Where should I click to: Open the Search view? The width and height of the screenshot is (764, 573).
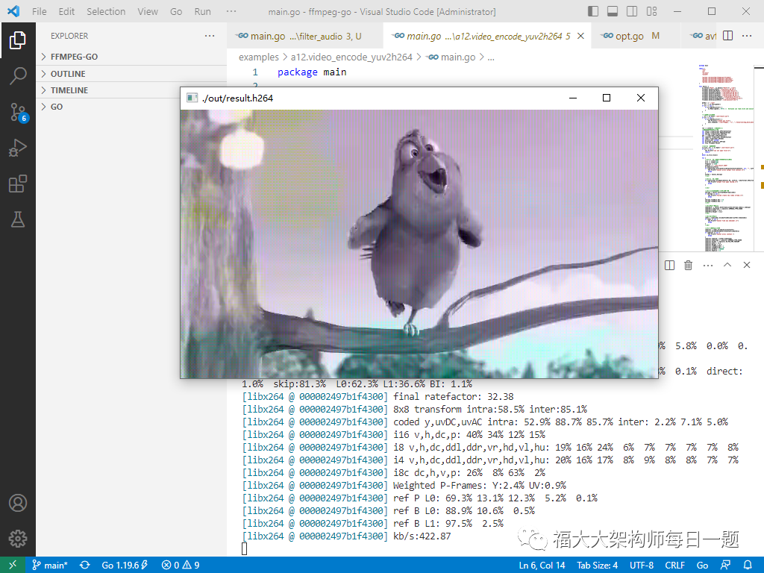(18, 77)
